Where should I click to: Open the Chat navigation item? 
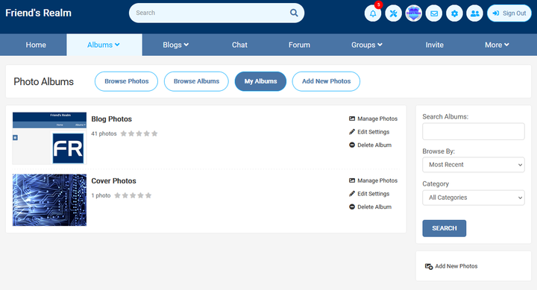(x=239, y=45)
